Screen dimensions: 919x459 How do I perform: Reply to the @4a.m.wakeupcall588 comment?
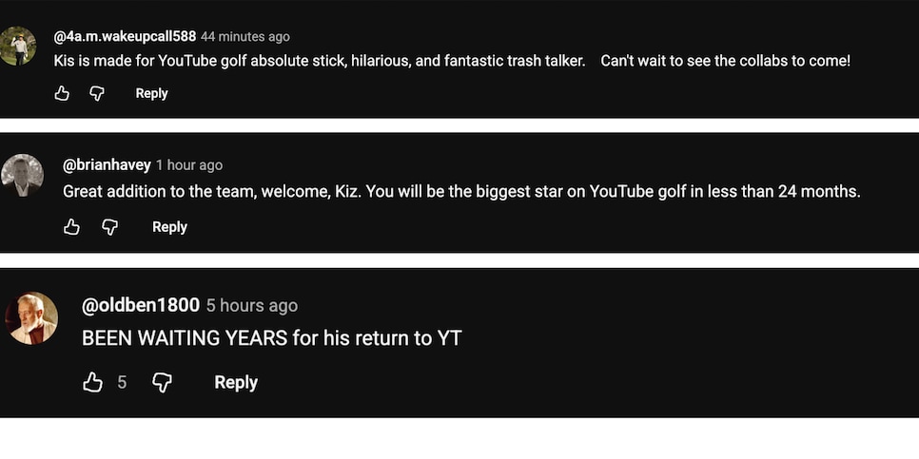(151, 93)
